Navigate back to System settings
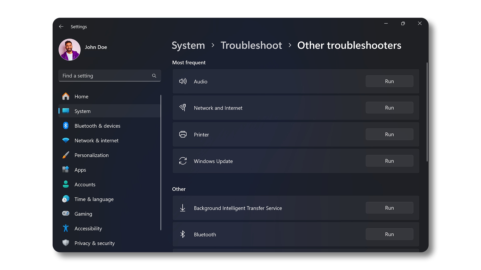481x270 pixels. pyautogui.click(x=188, y=45)
